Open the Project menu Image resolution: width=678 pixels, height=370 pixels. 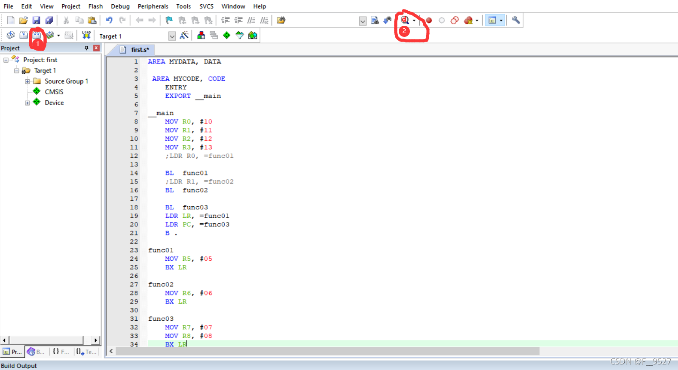tap(71, 6)
